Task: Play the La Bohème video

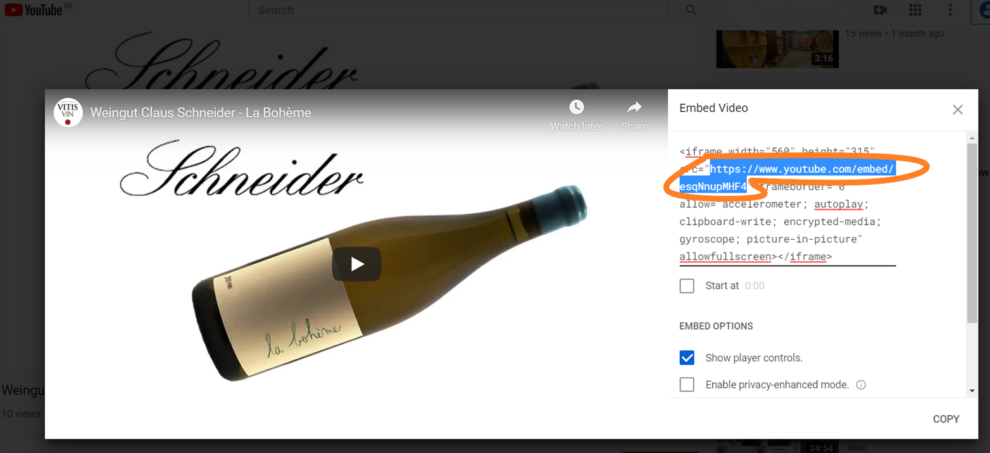Action: [357, 264]
